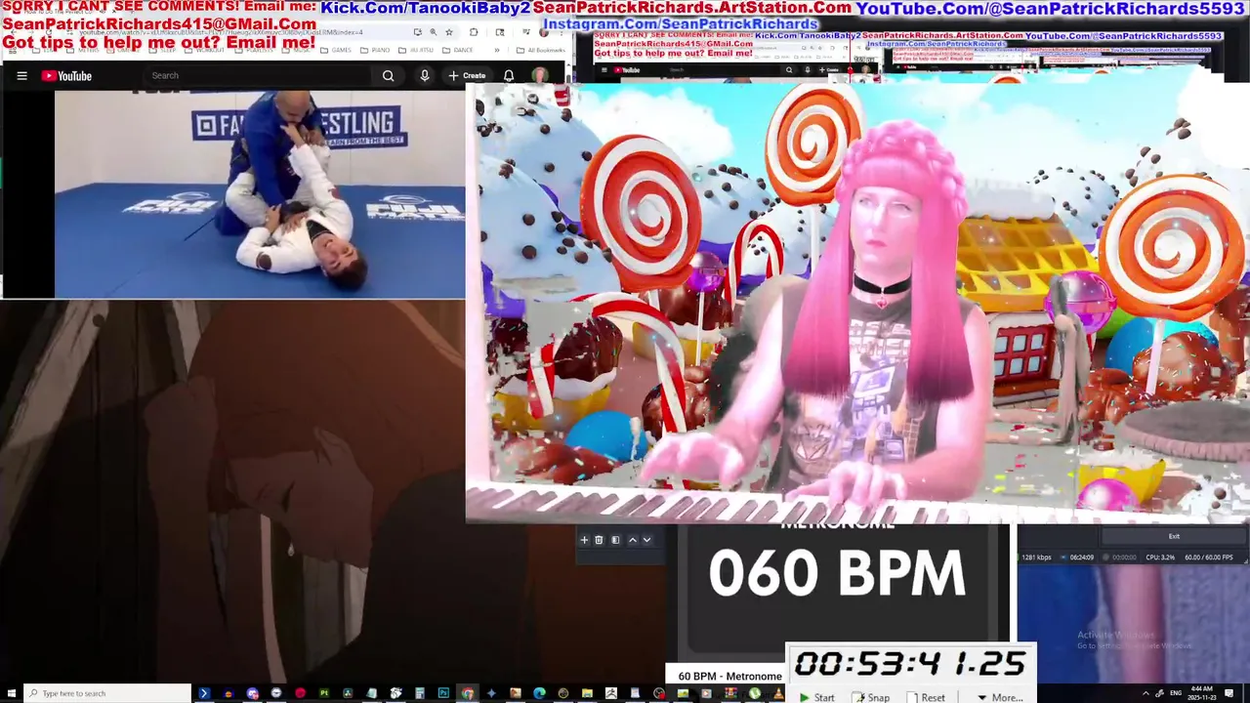Open Photoshop from taskbar

(x=443, y=693)
